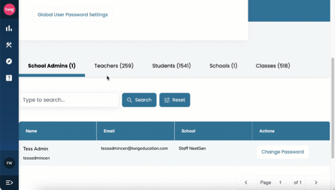Open Global User Password Settings
Viewport: 335px width, 190px height.
coord(73,15)
